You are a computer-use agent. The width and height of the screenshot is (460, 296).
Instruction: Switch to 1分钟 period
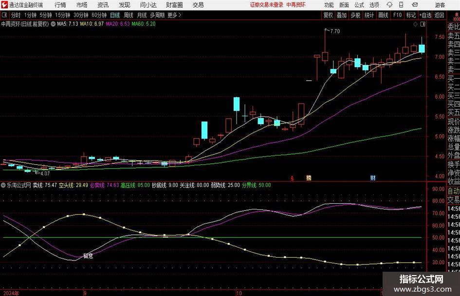pos(30,15)
